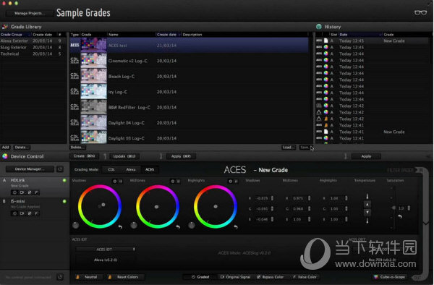
Task: Step Highlights R value
Action: pos(346,198)
